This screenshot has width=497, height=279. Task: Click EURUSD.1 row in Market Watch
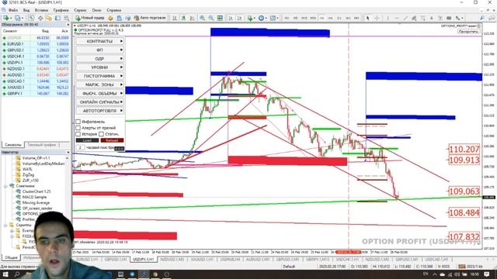click(36, 44)
